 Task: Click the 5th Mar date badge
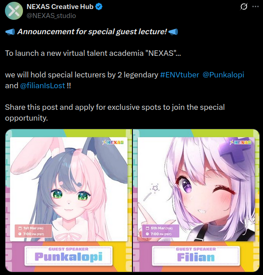click(161, 231)
